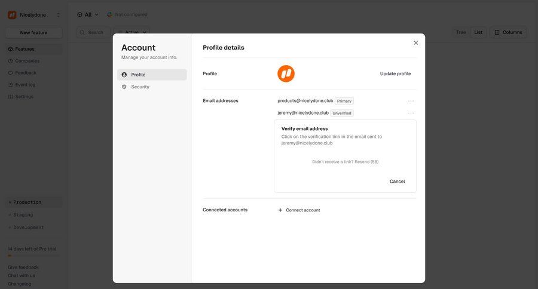This screenshot has width=538, height=289.
Task: Select the Production environment
Action: click(33, 202)
